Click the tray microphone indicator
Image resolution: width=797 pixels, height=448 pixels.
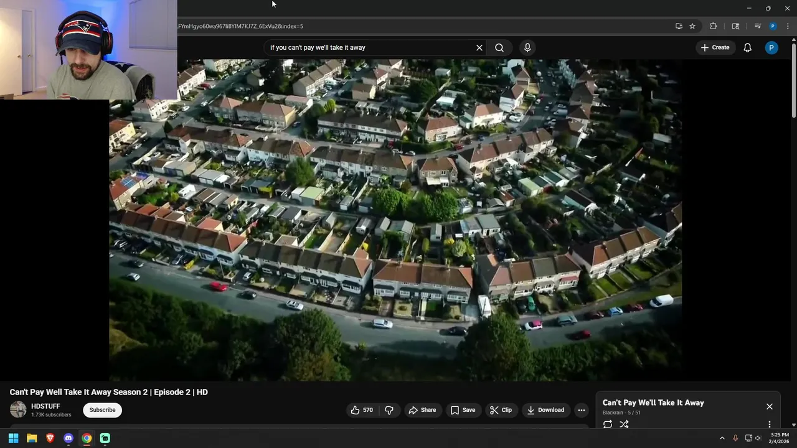tap(735, 438)
